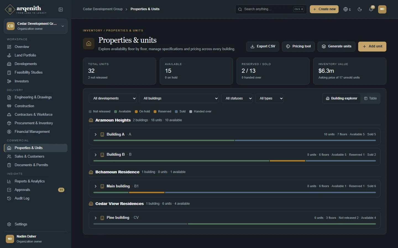This screenshot has width=398, height=248.
Task: Expand the Building A row
Action: coord(95,134)
